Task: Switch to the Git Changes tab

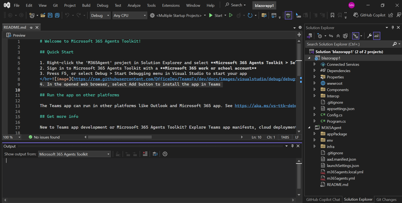Action: (386, 199)
